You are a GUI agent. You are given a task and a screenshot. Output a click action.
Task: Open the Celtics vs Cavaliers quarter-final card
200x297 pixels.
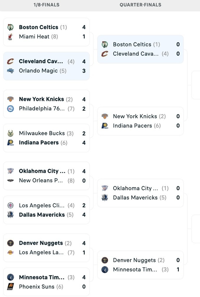tap(140, 49)
